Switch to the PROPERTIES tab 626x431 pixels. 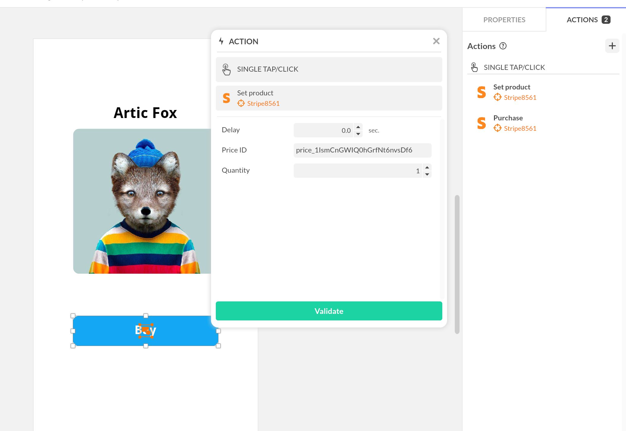504,20
